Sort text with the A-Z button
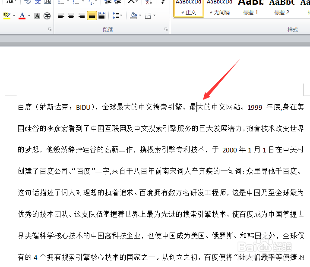Viewport: 310px width, 267px height. (x=149, y=2)
